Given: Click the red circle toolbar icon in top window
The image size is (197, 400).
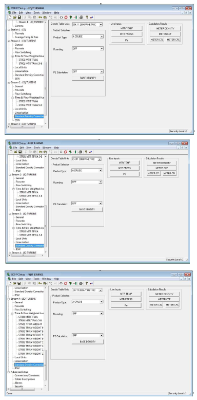Looking at the screenshot, I should tap(66, 17).
